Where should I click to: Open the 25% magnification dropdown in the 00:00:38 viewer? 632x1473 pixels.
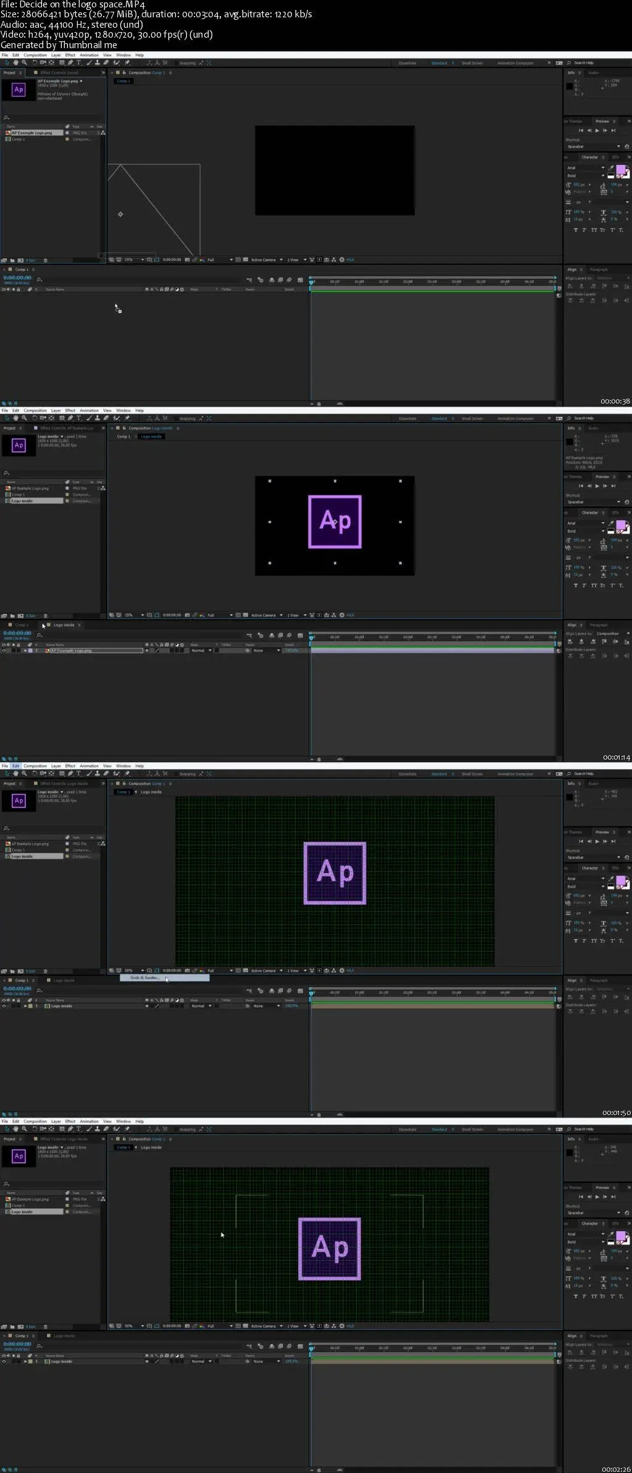pyautogui.click(x=135, y=260)
